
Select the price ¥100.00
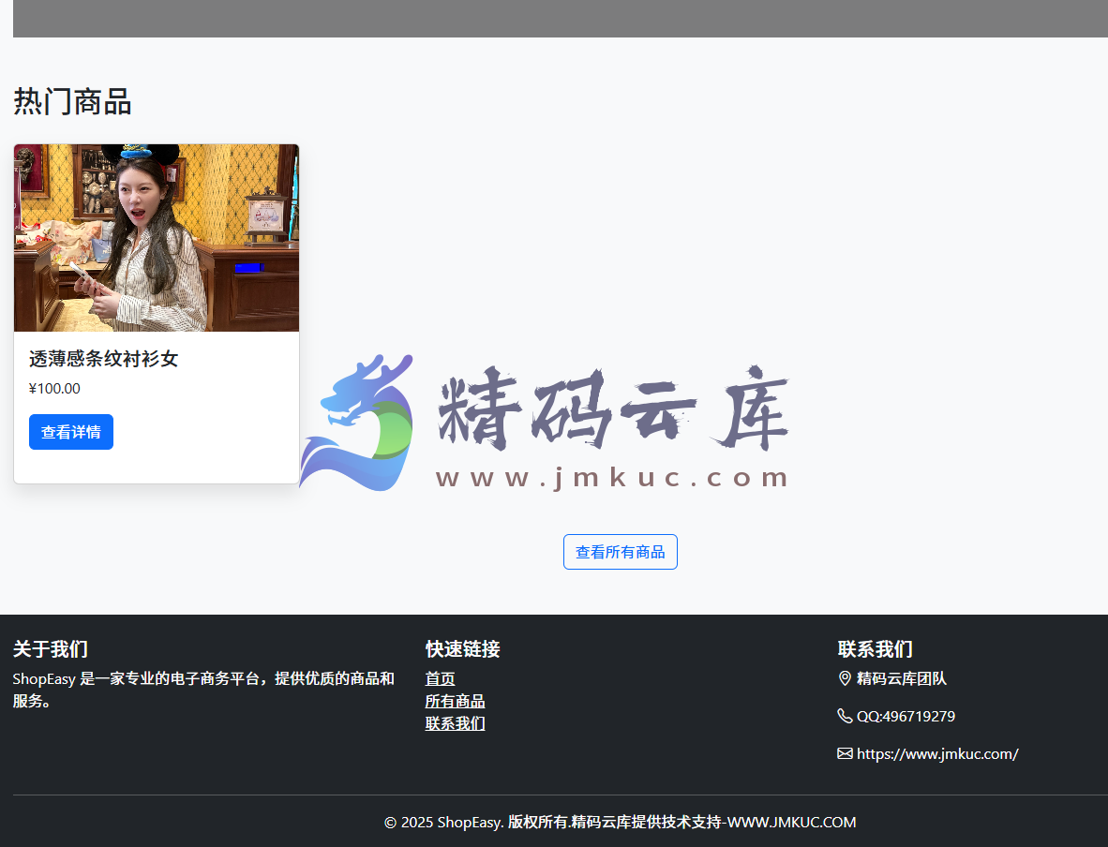point(54,389)
